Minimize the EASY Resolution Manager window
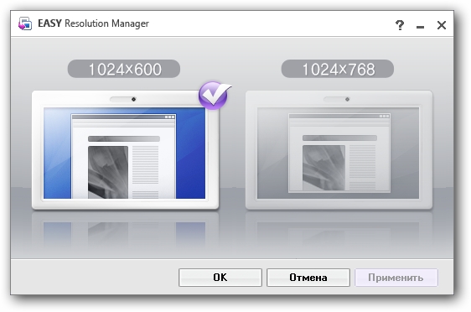The width and height of the screenshot is (471, 312). [x=420, y=27]
